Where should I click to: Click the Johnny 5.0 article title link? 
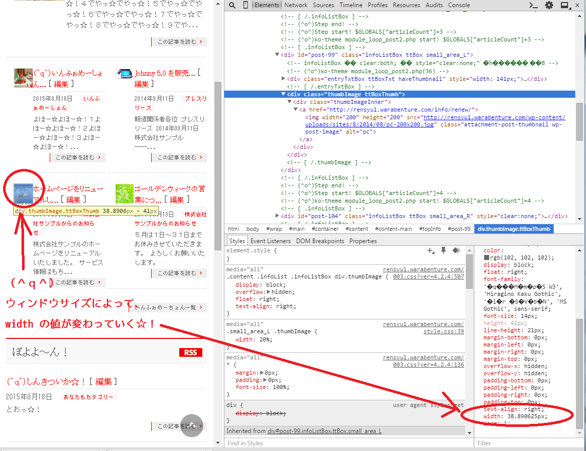pyautogui.click(x=165, y=73)
